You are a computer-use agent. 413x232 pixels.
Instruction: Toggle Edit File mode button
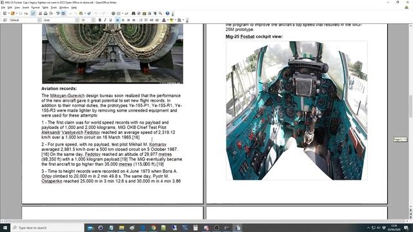[33, 13]
